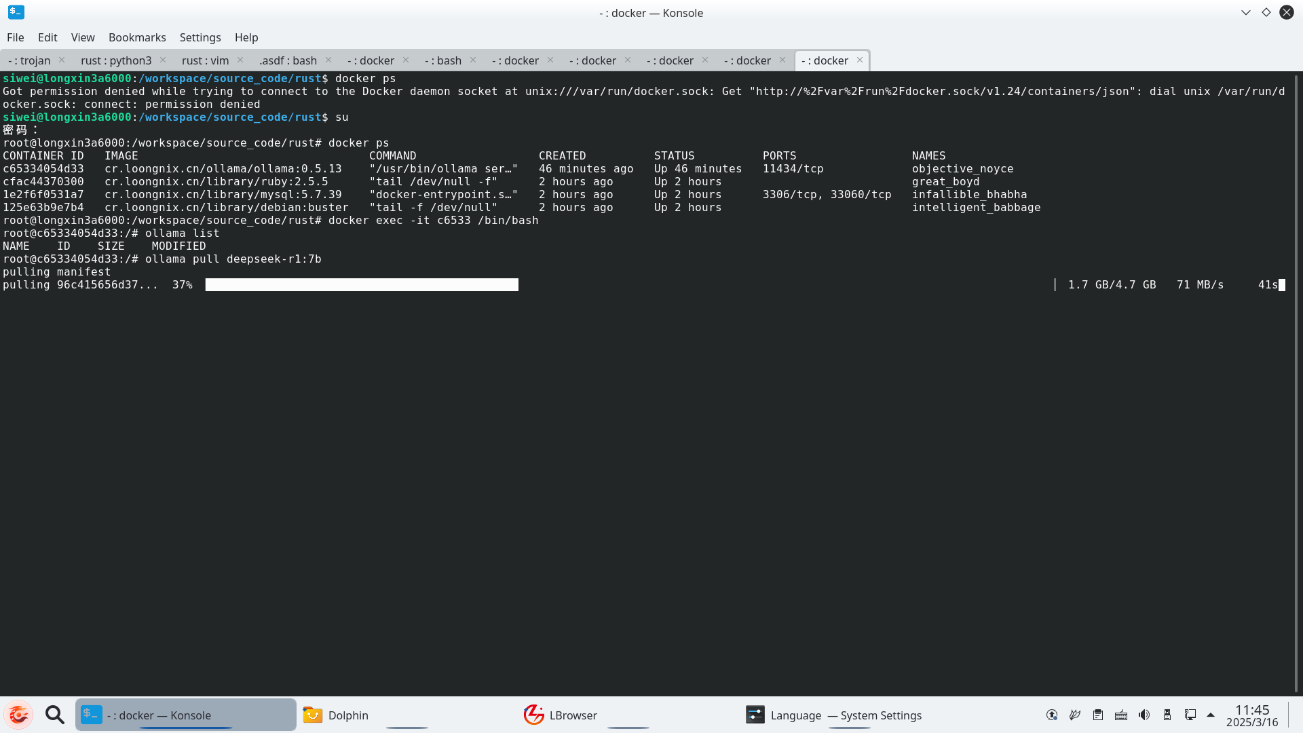This screenshot has height=733, width=1303.
Task: Open the application launcher icon
Action: click(x=18, y=715)
